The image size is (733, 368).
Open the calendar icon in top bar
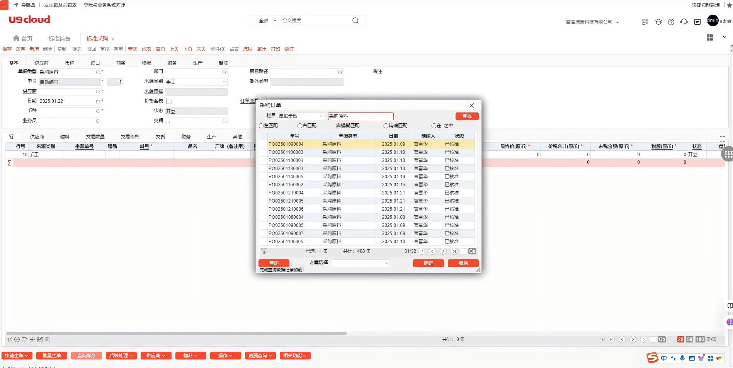pyautogui.click(x=697, y=22)
